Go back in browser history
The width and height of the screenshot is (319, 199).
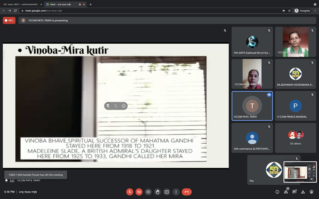pyautogui.click(x=4, y=11)
